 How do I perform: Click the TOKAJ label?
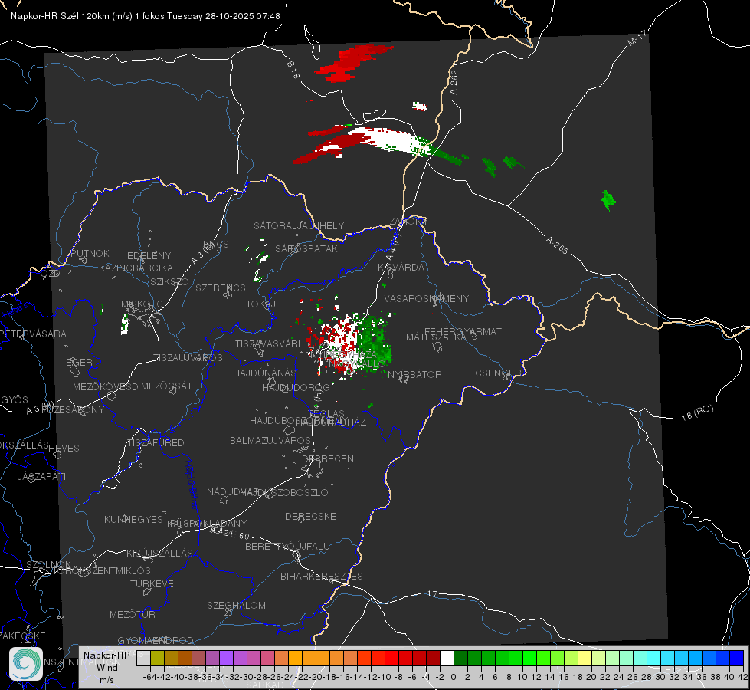260,304
